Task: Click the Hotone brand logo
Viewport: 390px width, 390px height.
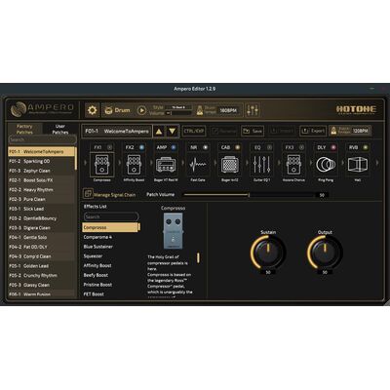Action: (356, 109)
